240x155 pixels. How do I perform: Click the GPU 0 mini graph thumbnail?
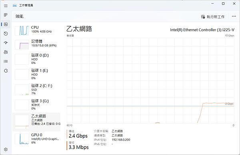(22, 139)
